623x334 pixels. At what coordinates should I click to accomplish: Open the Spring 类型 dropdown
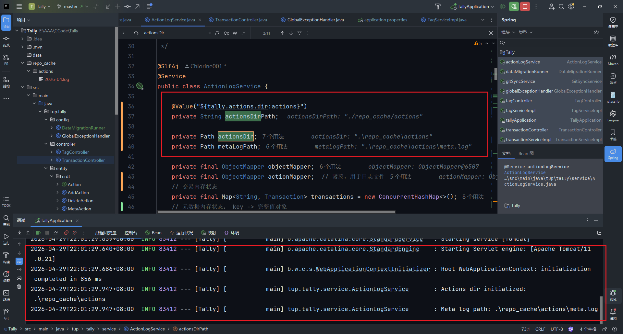(x=526, y=32)
